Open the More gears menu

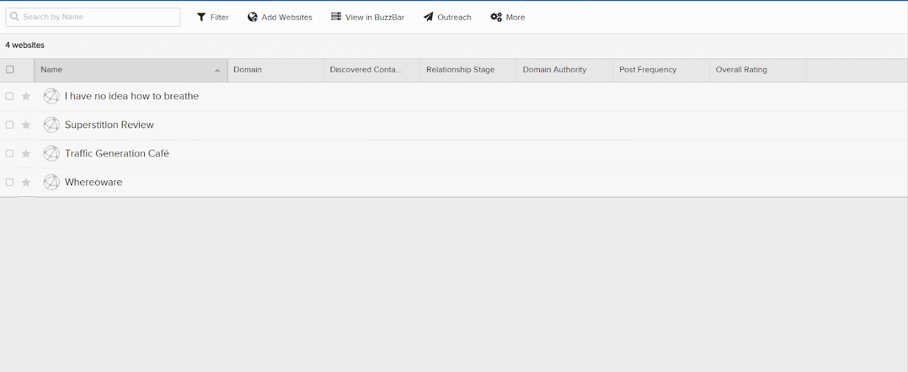[x=496, y=17]
